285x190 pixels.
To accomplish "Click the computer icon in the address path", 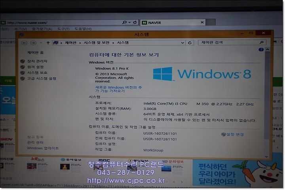I will [56, 43].
